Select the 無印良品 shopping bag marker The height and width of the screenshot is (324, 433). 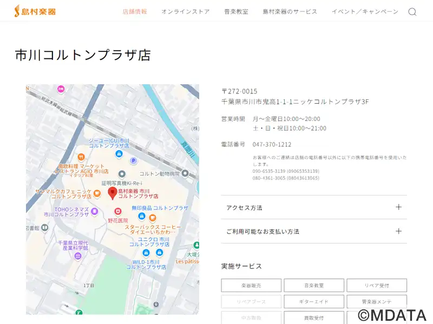tap(142, 217)
